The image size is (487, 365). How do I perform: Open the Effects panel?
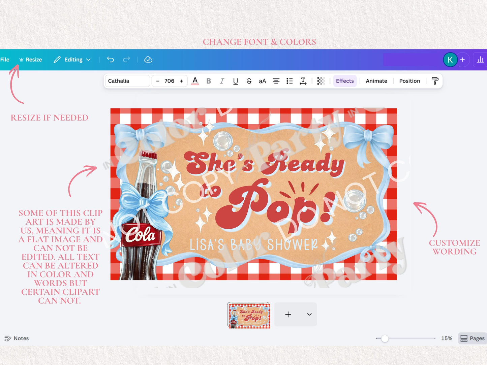point(345,81)
